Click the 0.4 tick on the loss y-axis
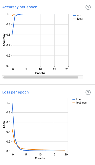This screenshot has width=95, height=165. (x=8, y=132)
